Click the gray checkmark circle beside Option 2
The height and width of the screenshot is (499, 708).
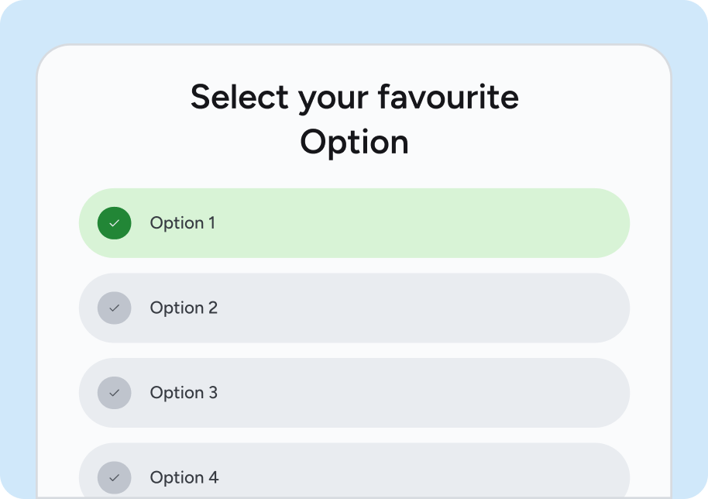[x=114, y=308]
